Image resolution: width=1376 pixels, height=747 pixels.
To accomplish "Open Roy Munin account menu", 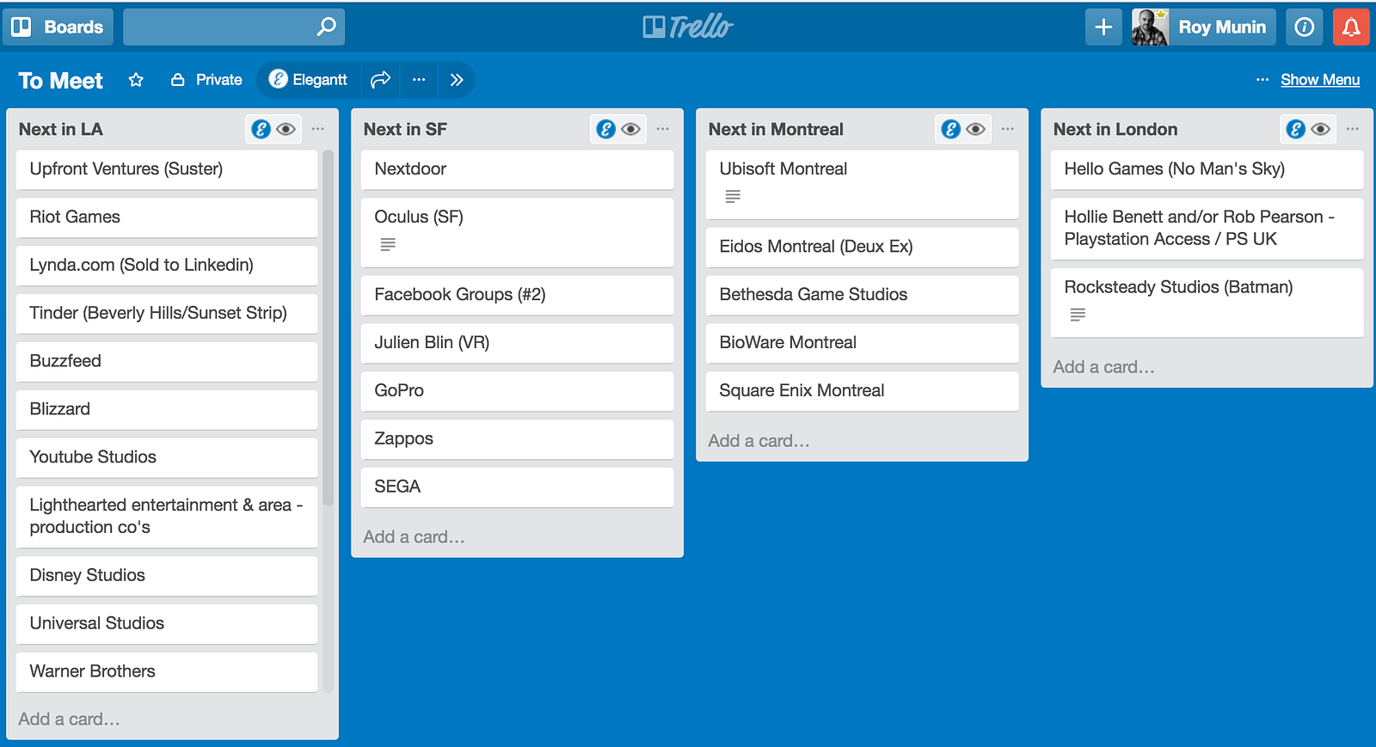I will point(1222,27).
